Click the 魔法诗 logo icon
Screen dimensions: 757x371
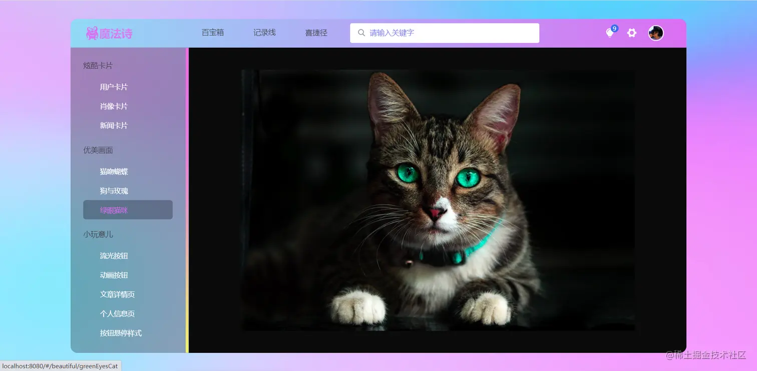[x=92, y=33]
